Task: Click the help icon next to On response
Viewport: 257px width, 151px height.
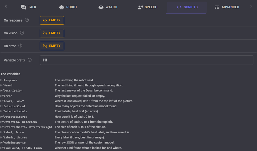Action: 27,20
